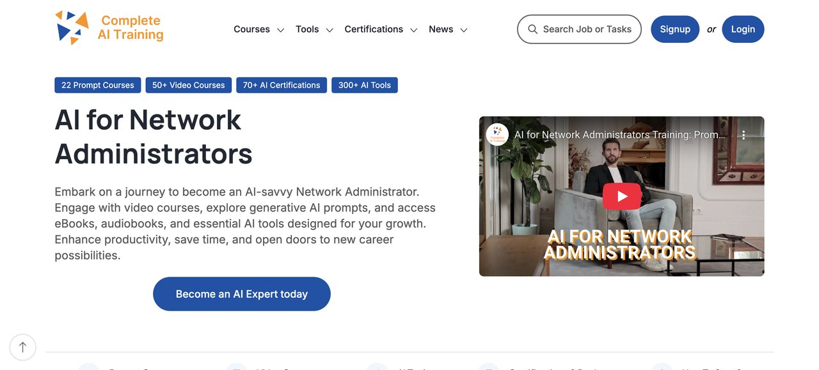Expand the Tools menu chevron
The image size is (819, 370).
tap(330, 30)
